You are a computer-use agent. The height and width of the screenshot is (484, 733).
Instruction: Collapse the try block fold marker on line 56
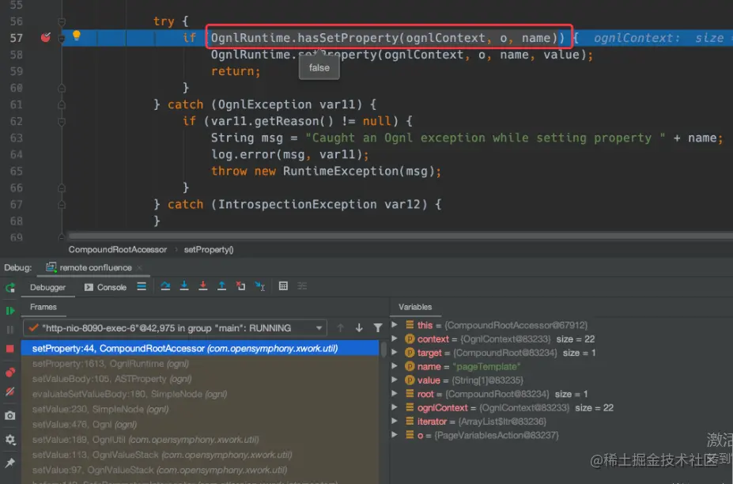point(61,21)
